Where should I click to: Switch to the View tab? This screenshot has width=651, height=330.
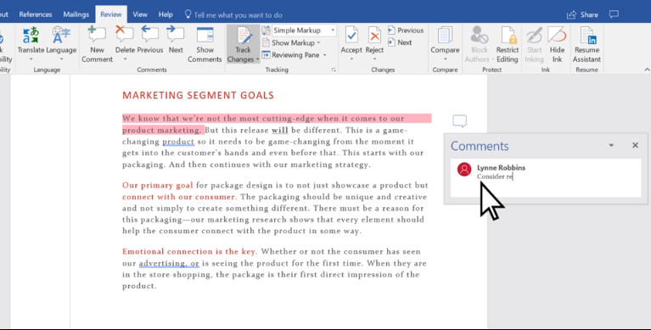click(x=140, y=14)
